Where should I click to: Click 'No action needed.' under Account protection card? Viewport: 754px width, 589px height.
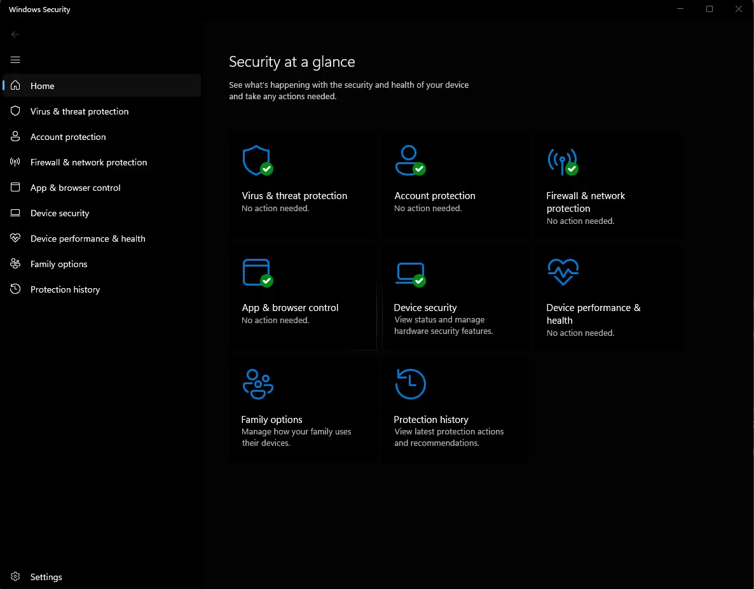point(428,209)
